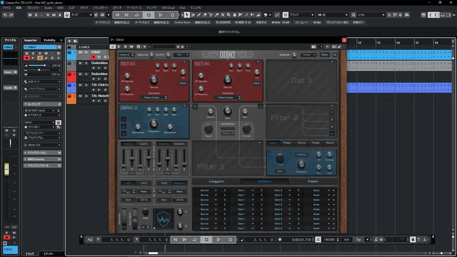Select the Play speaker tool
The width and height of the screenshot is (457, 257).
click(x=252, y=15)
